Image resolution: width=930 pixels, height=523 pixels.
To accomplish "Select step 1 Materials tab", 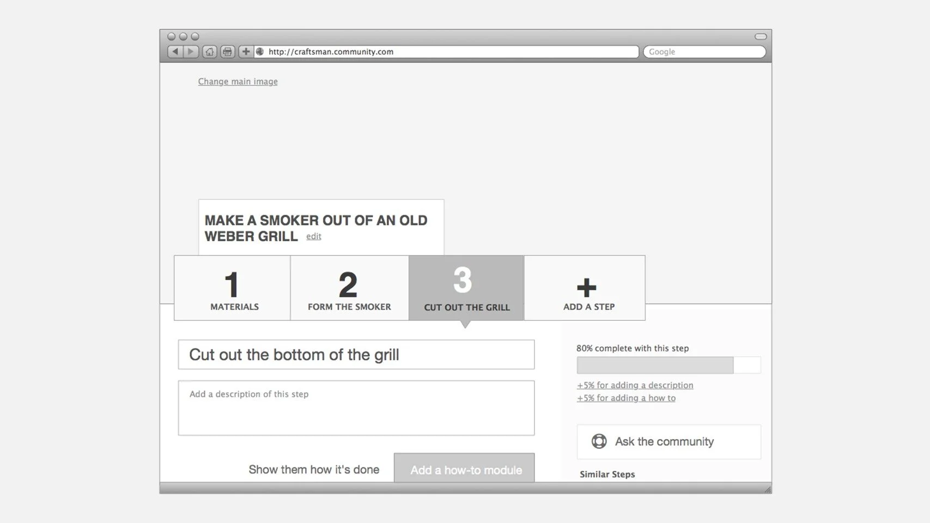I will click(232, 288).
